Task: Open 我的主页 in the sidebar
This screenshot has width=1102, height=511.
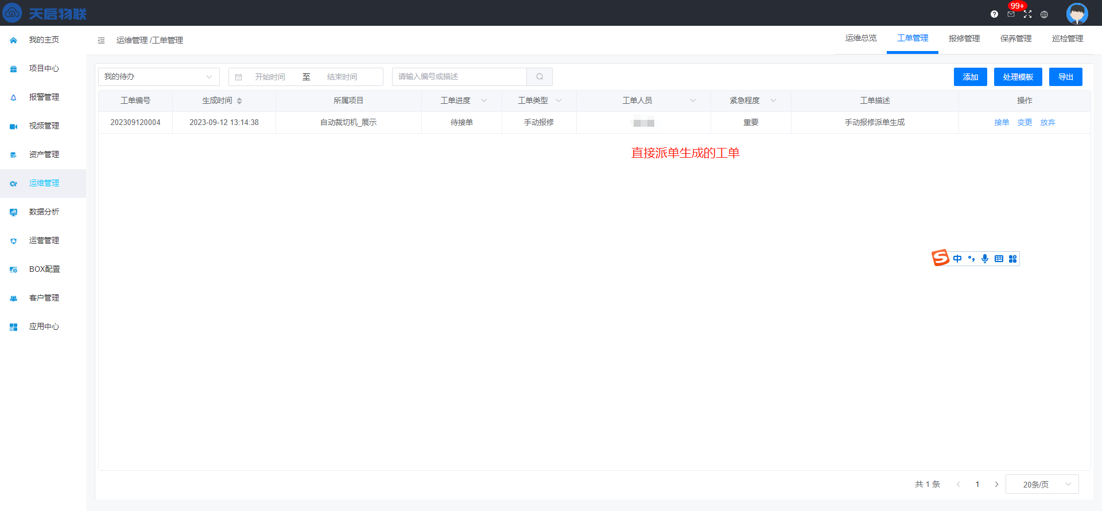Action: tap(43, 40)
